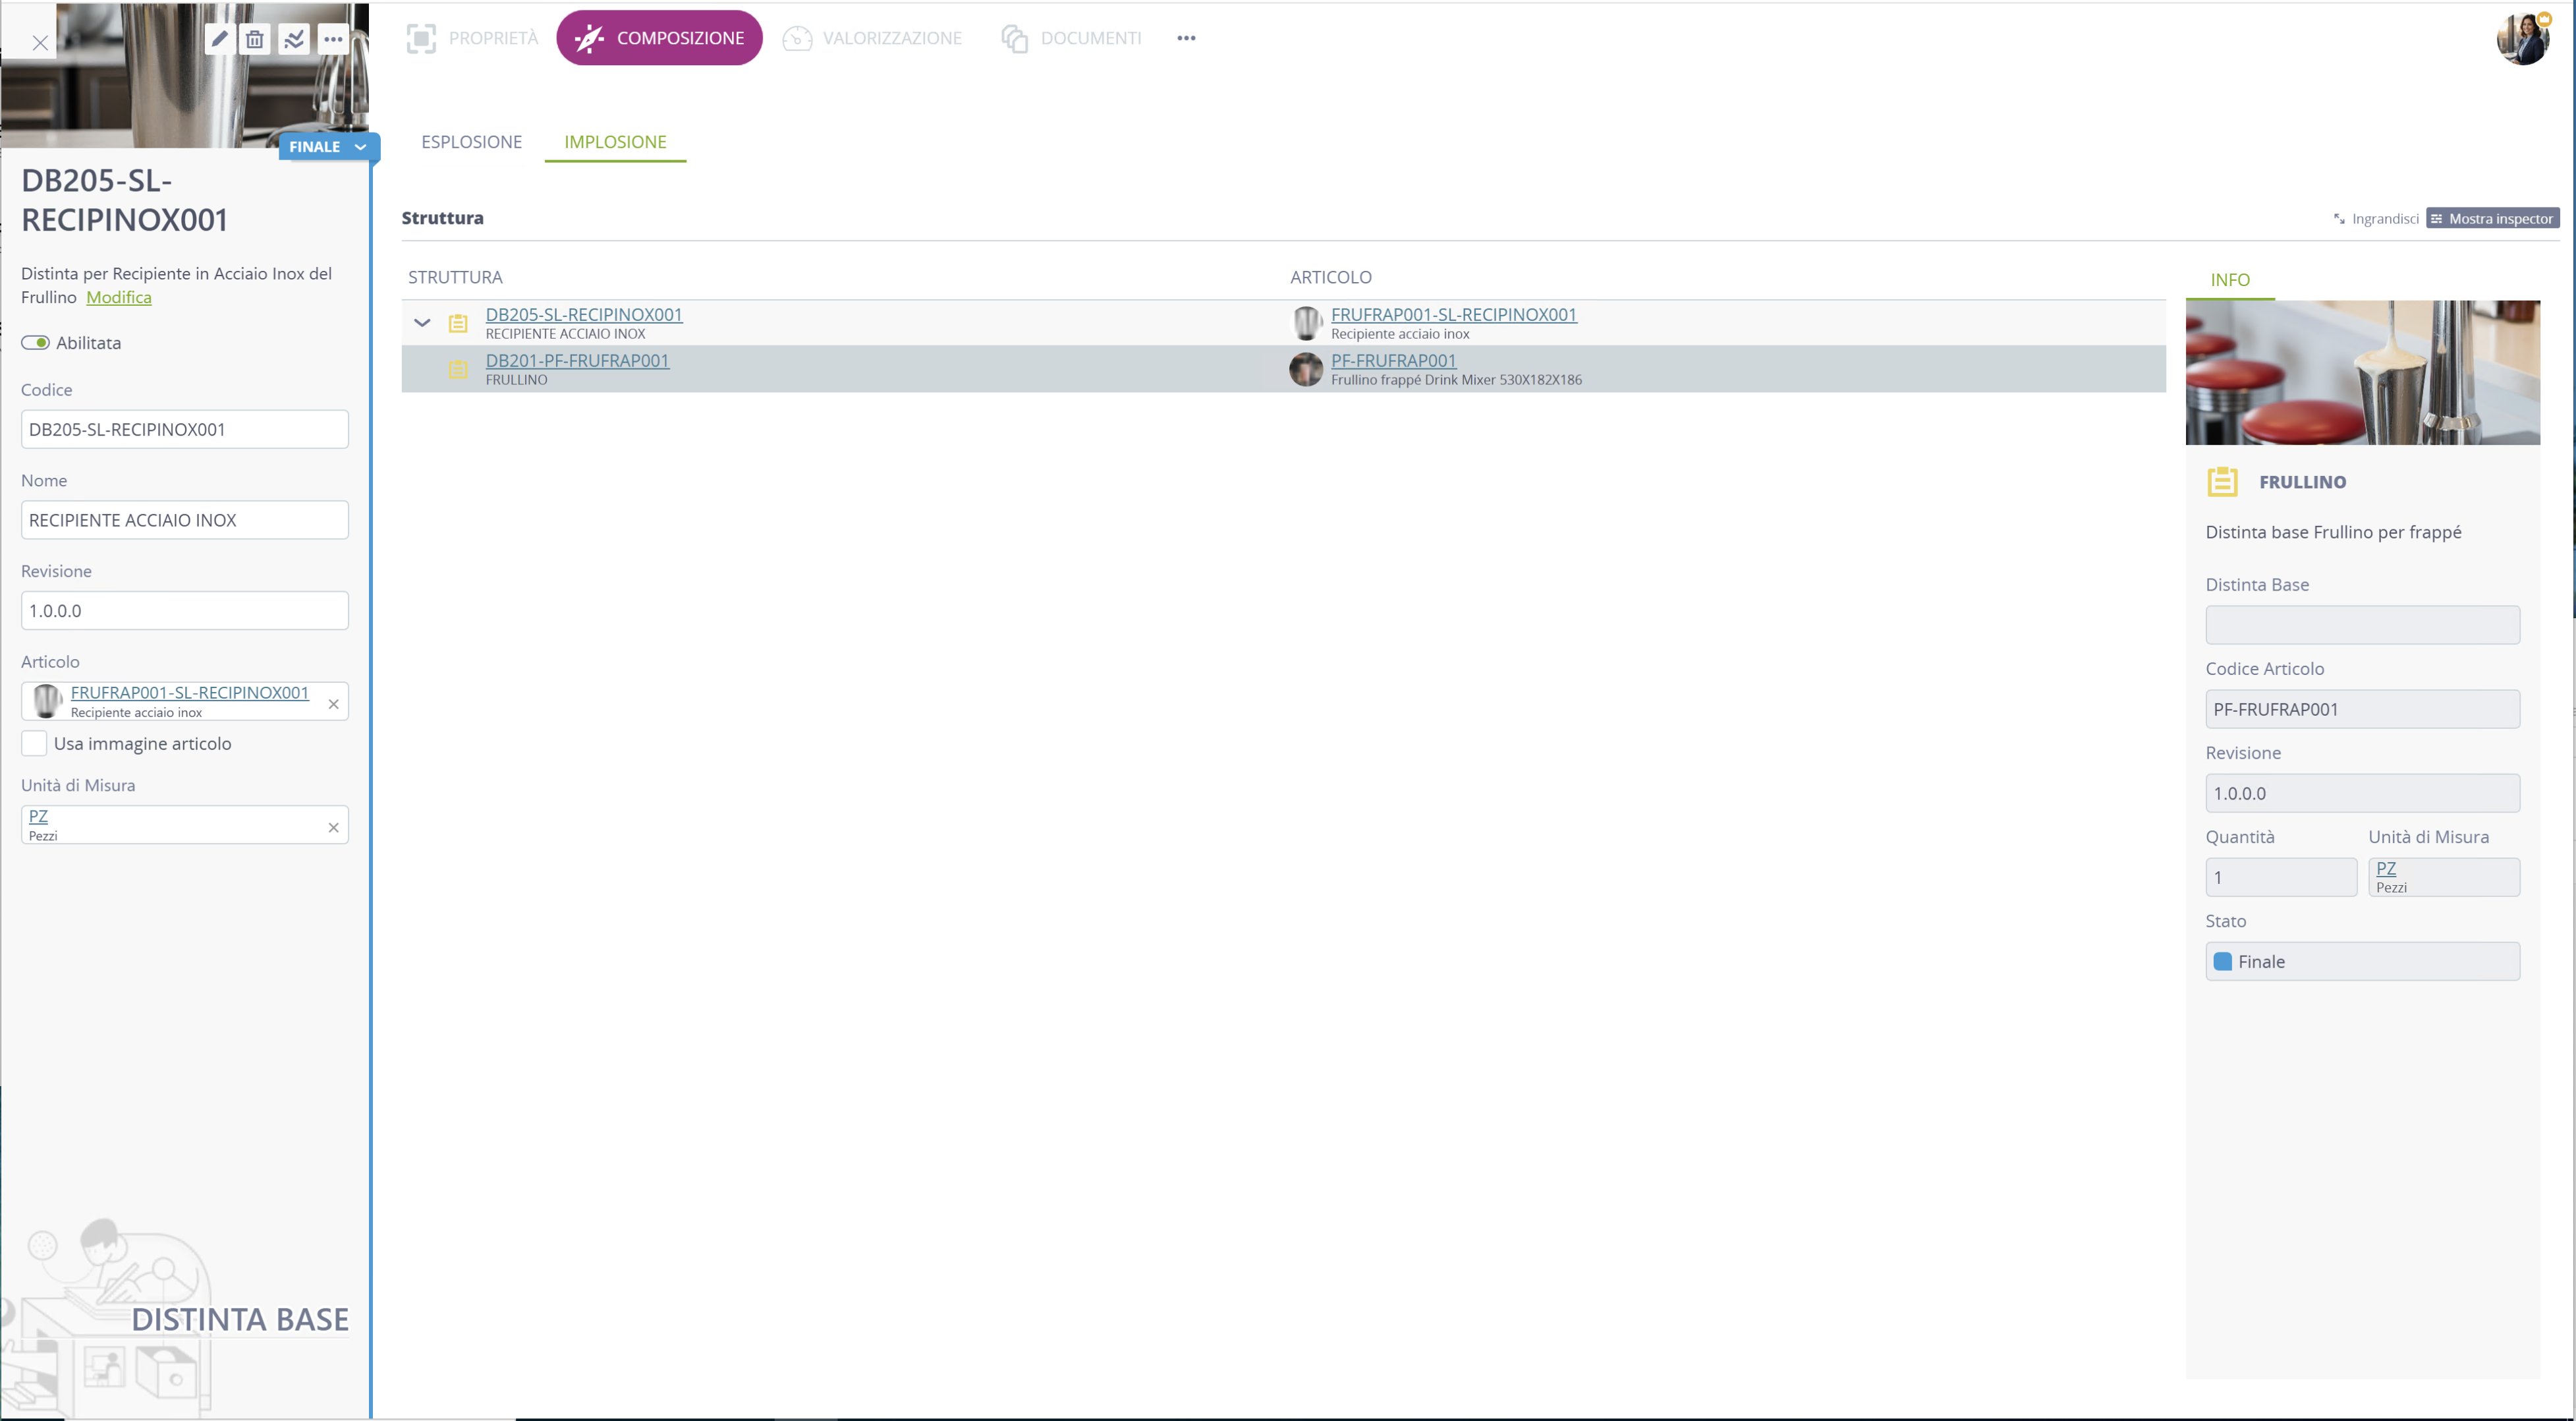
Task: Switch to the ESPLOSIONE tab
Action: (x=471, y=142)
